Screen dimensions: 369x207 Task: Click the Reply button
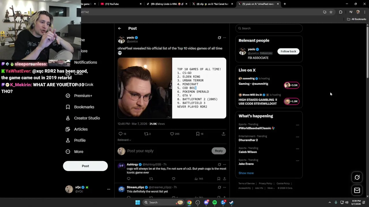(219, 151)
